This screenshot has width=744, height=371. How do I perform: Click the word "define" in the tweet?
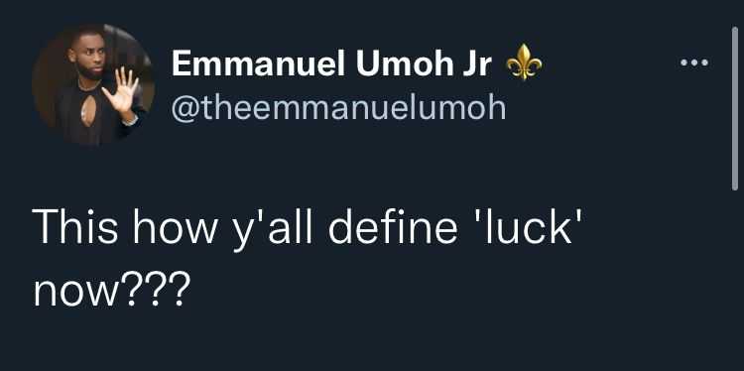click(x=393, y=227)
